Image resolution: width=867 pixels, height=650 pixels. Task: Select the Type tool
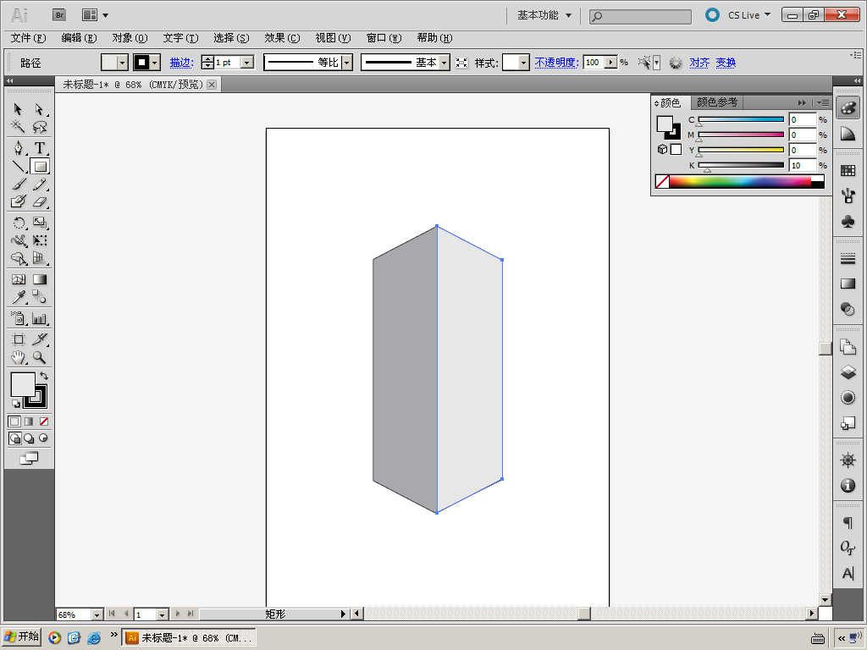click(40, 148)
